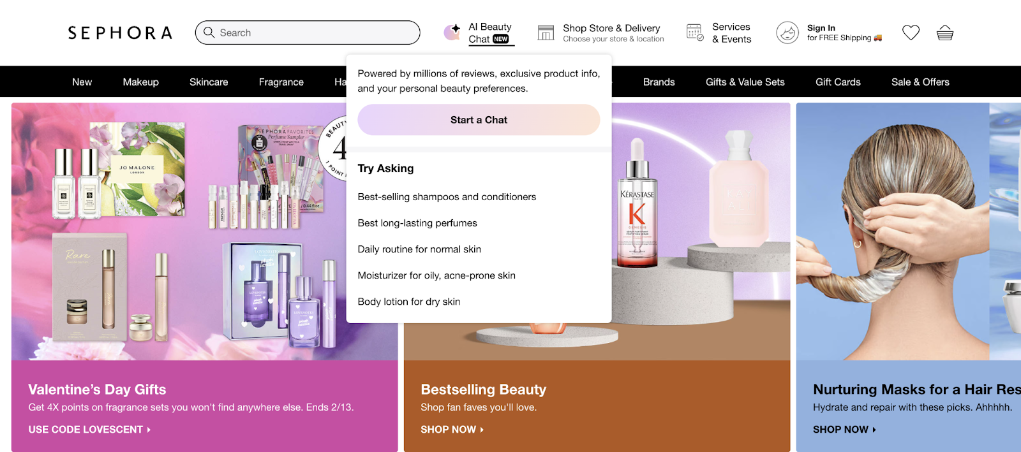
Task: Open the Loves heart icon
Action: pos(911,33)
